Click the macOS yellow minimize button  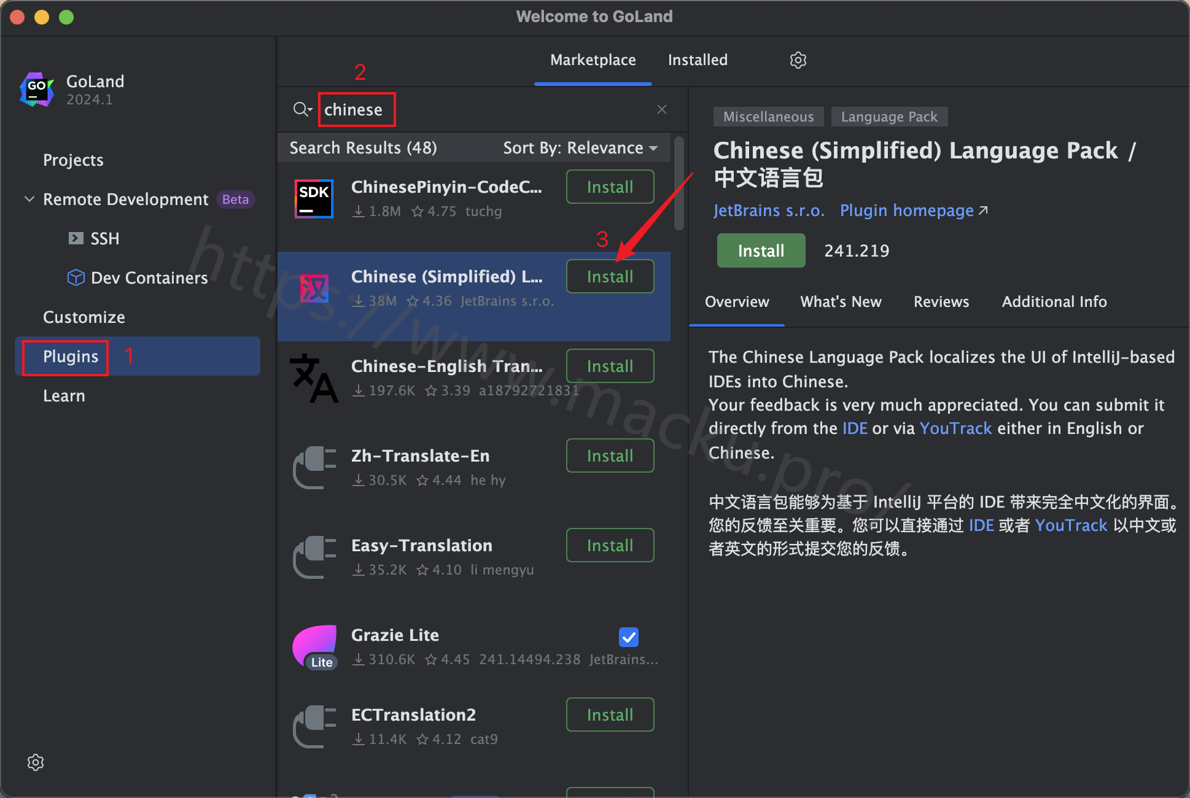[42, 17]
